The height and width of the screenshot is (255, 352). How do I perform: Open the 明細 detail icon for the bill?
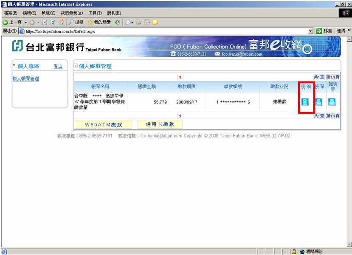pyautogui.click(x=305, y=102)
